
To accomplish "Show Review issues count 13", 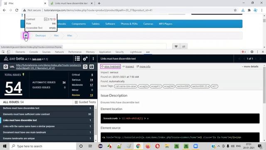I will pos(91,95).
